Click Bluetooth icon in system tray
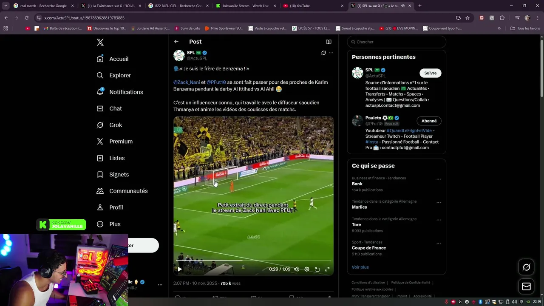 (x=481, y=302)
